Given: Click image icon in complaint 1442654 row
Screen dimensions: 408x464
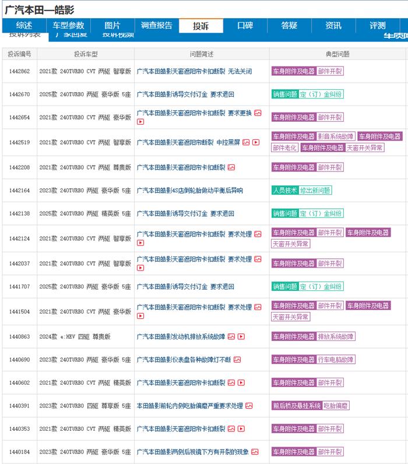Looking at the screenshot, I should [x=258, y=113].
